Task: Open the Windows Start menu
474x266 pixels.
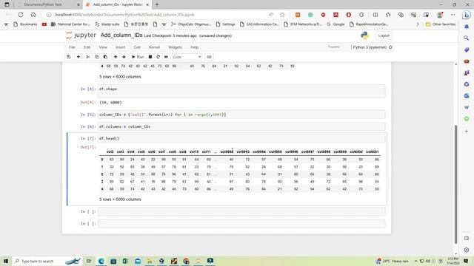Action: [x=6, y=261]
